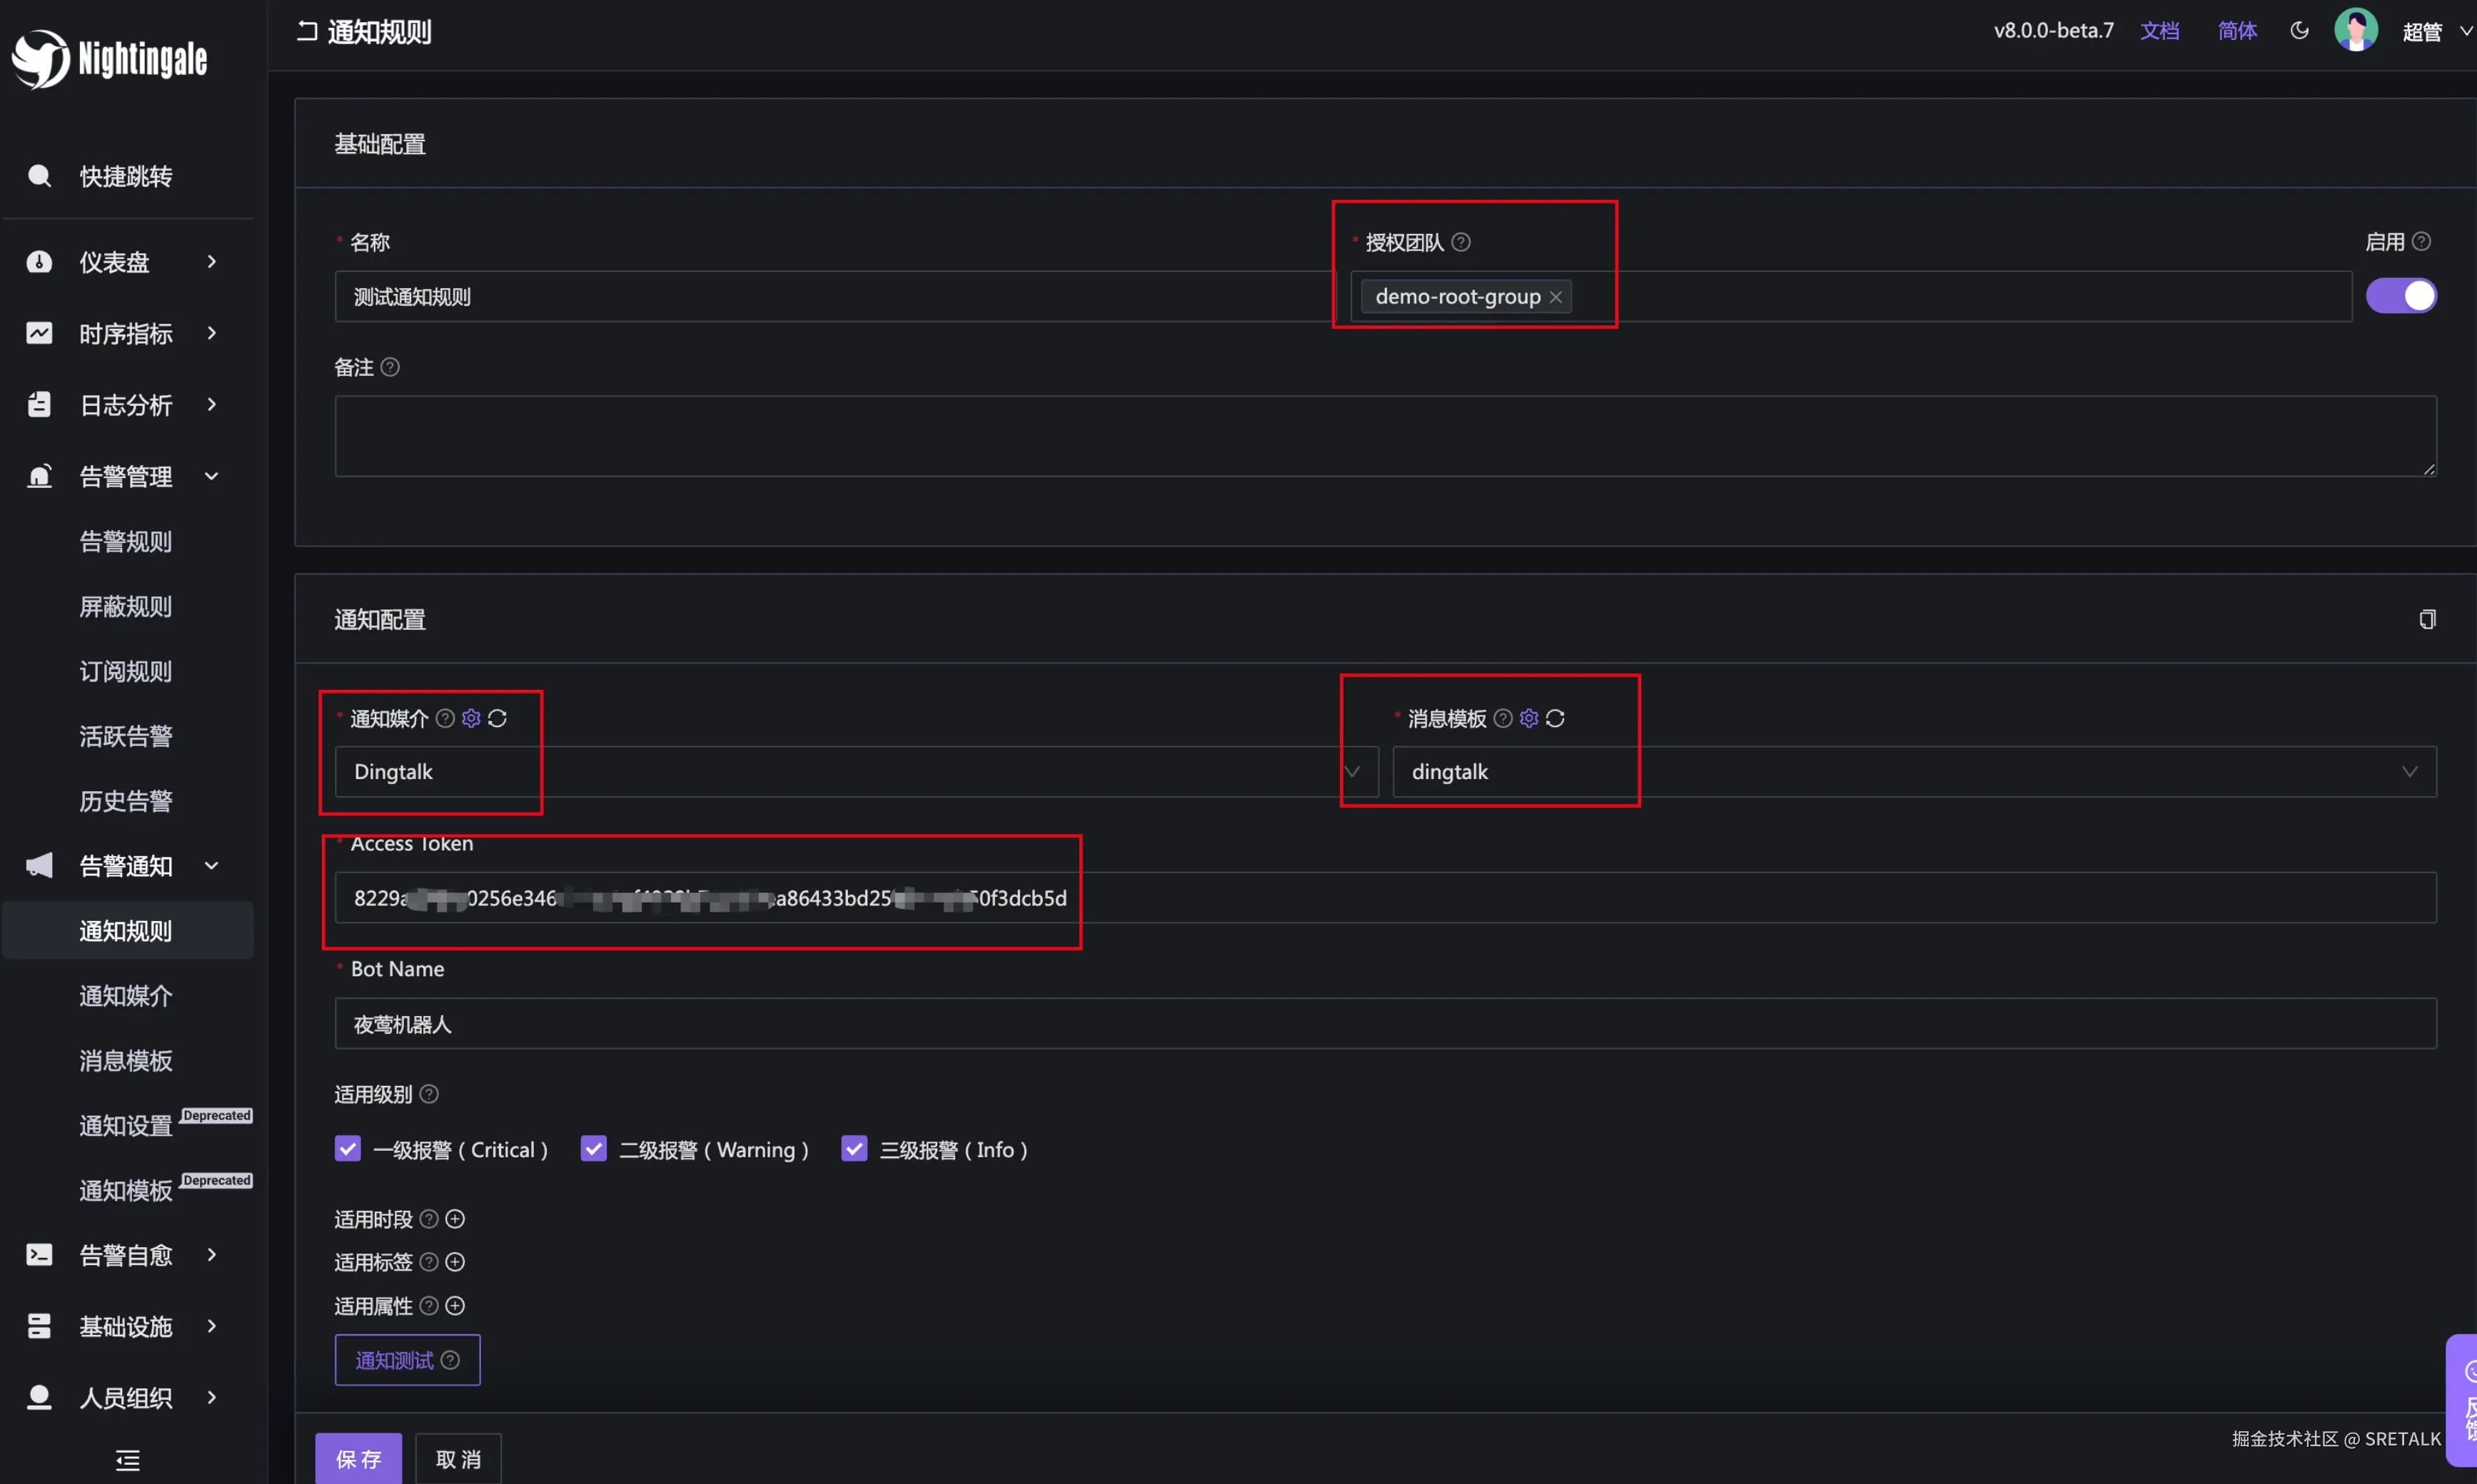2477x1484 pixels.
Task: Open 通知媒介 in sidebar
Action: 126,996
